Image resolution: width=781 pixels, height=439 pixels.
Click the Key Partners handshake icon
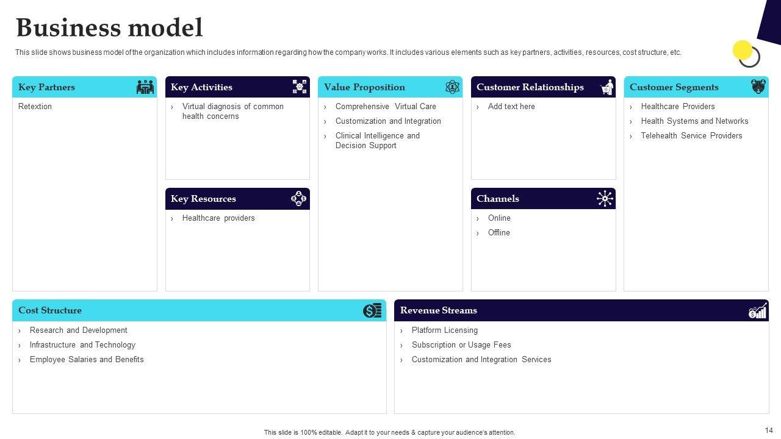tap(145, 87)
